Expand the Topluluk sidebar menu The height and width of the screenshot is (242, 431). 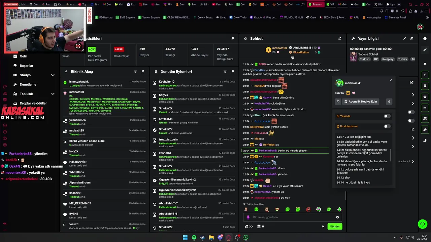pyautogui.click(x=53, y=94)
